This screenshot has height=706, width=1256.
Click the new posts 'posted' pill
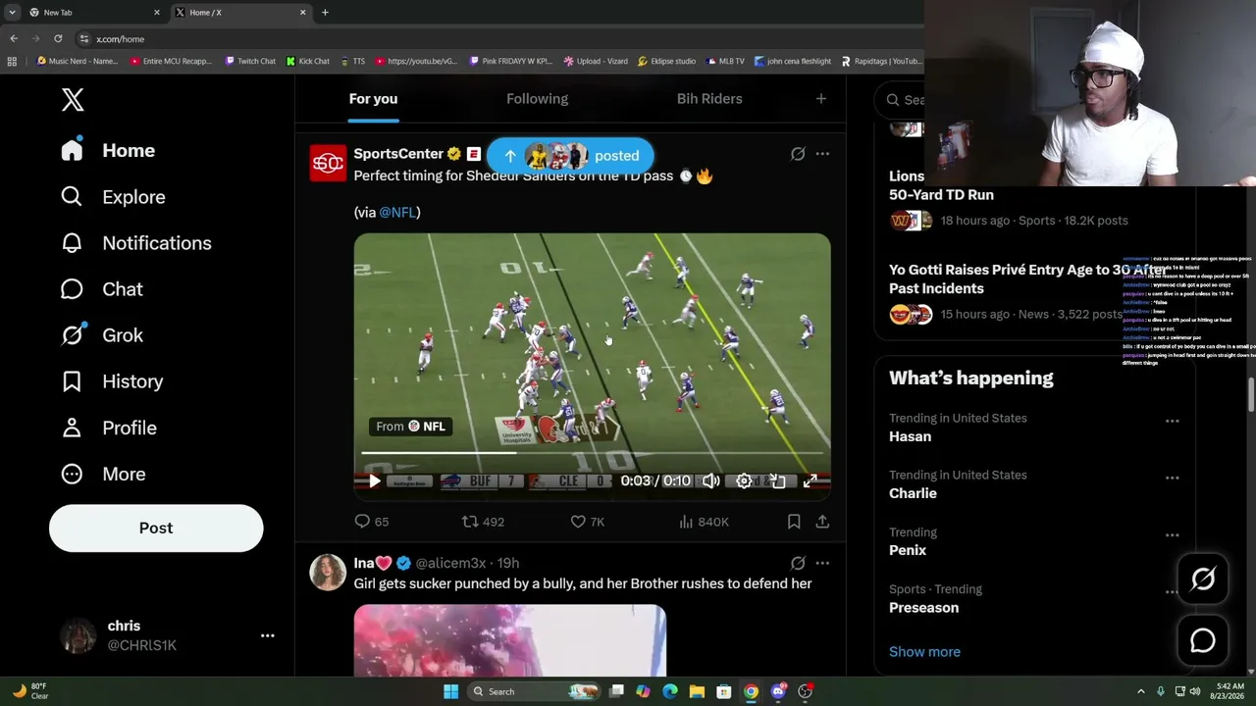tap(570, 156)
